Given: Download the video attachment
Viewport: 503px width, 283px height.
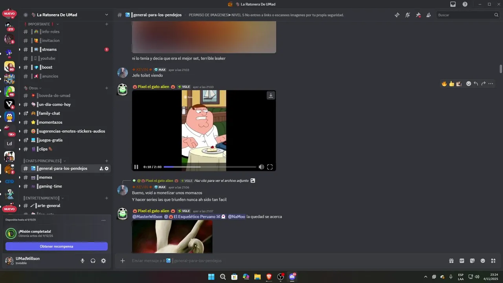Looking at the screenshot, I should point(271,95).
